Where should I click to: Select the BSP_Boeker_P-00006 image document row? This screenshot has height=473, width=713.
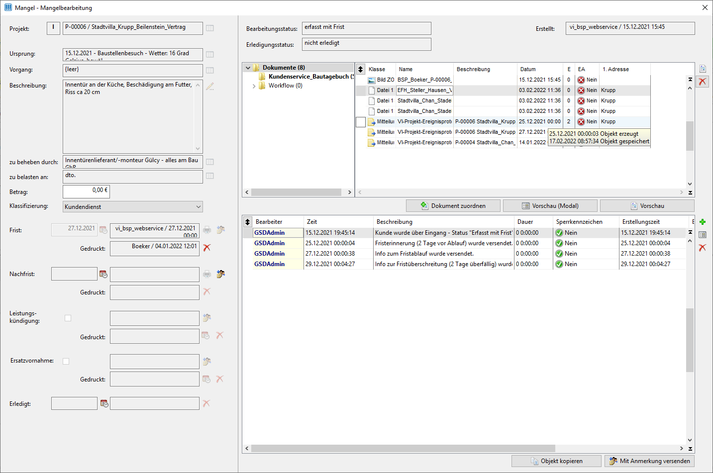[503, 80]
